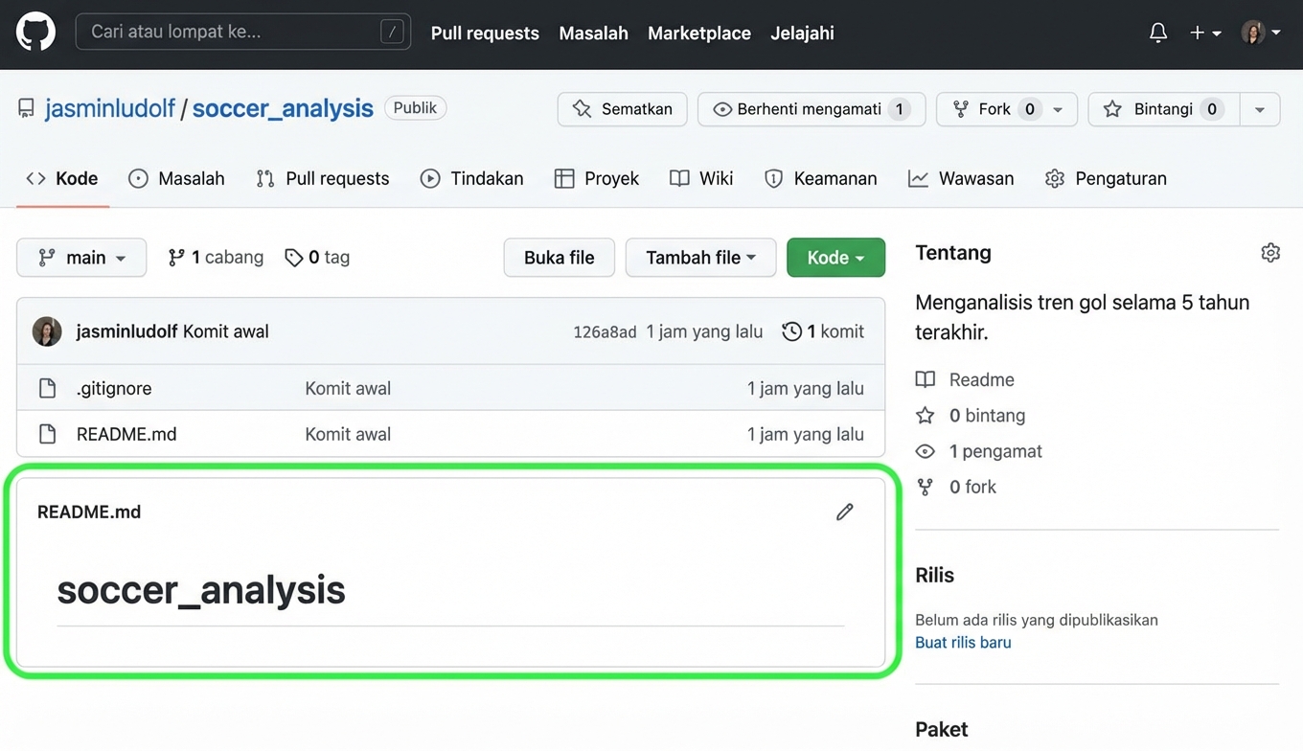Go to Jelajahi in top navigation

pyautogui.click(x=802, y=33)
